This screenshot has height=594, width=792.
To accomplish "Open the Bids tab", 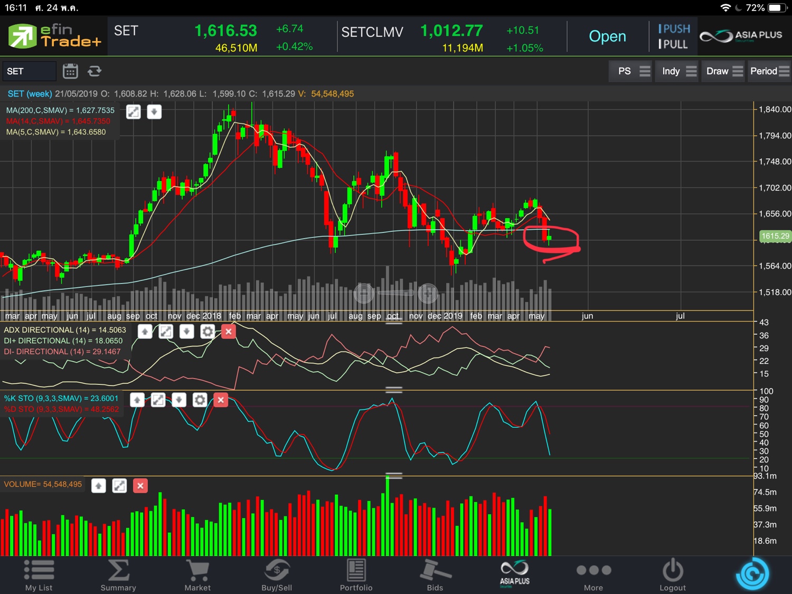I will pyautogui.click(x=435, y=575).
